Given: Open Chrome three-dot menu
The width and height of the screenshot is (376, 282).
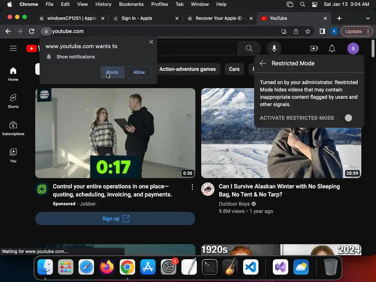Looking at the screenshot, I should (x=368, y=31).
